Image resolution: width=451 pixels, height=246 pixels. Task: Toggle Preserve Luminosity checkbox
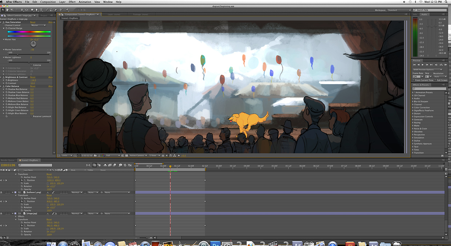point(31,116)
